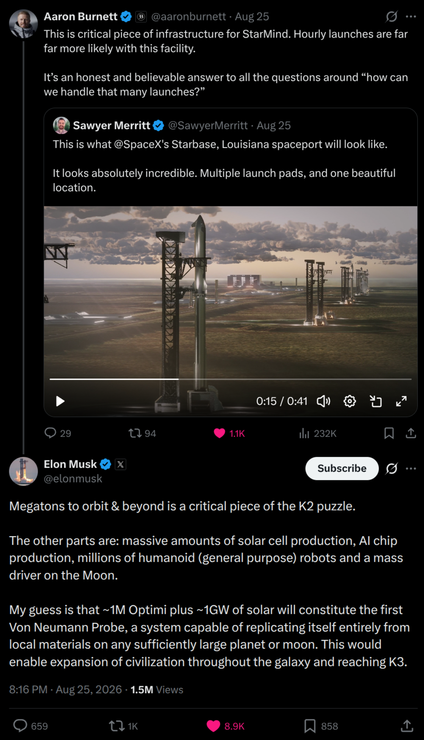424x740 pixels.
Task: Open more options on Aaron Burnett's post
Action: (411, 17)
